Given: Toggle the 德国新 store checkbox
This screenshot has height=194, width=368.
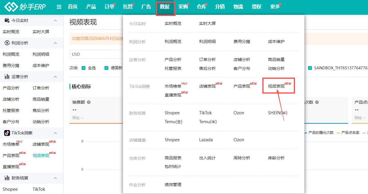Looking at the screenshot, I should 107,68.
